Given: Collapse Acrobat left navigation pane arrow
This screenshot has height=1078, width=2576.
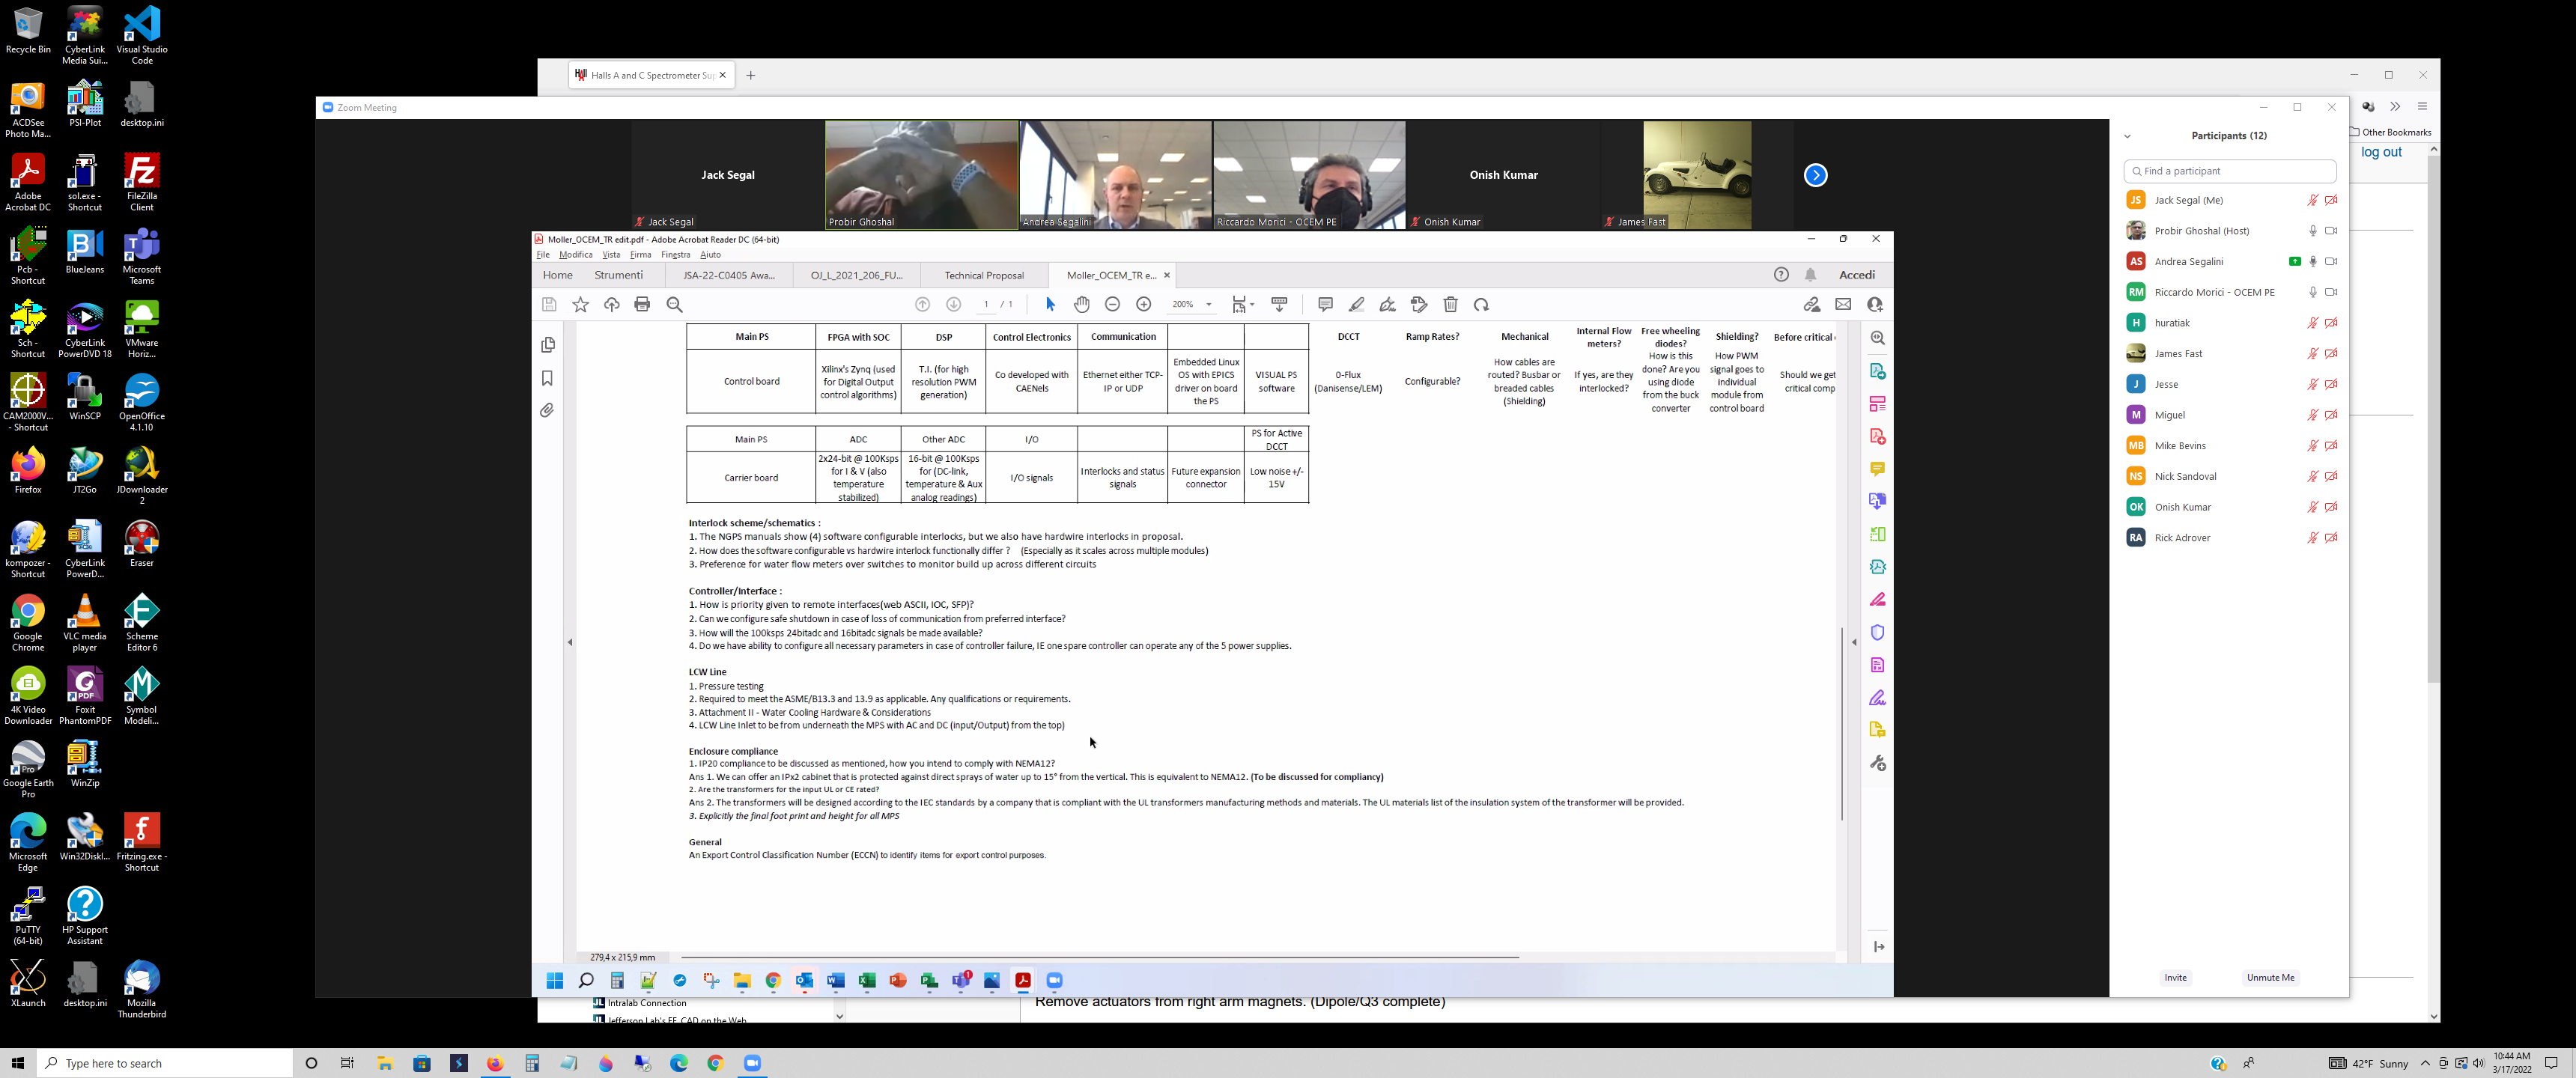Looking at the screenshot, I should click(x=570, y=642).
